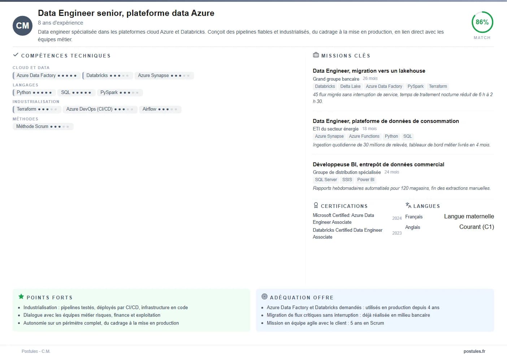Select the Terraform skill chip under Industrialisation
The height and width of the screenshot is (359, 507).
coord(36,109)
